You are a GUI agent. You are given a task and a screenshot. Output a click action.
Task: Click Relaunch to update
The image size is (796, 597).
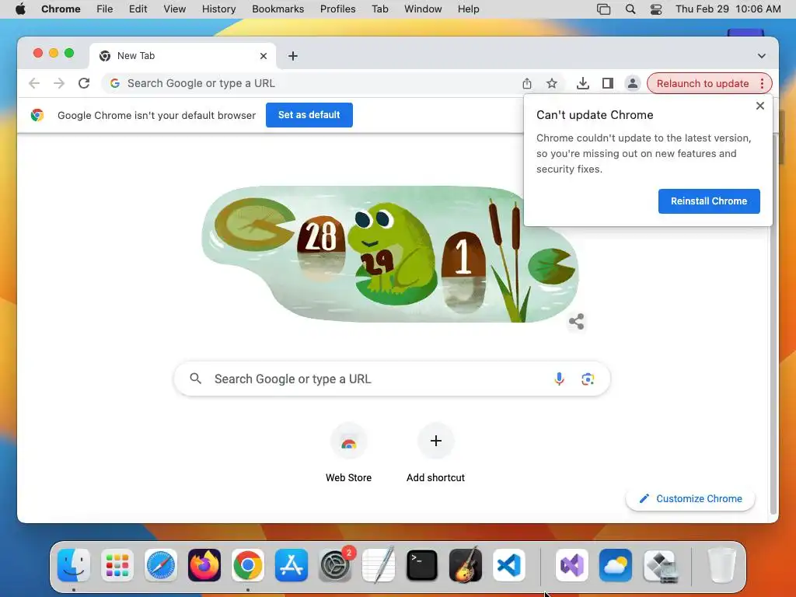click(x=703, y=83)
